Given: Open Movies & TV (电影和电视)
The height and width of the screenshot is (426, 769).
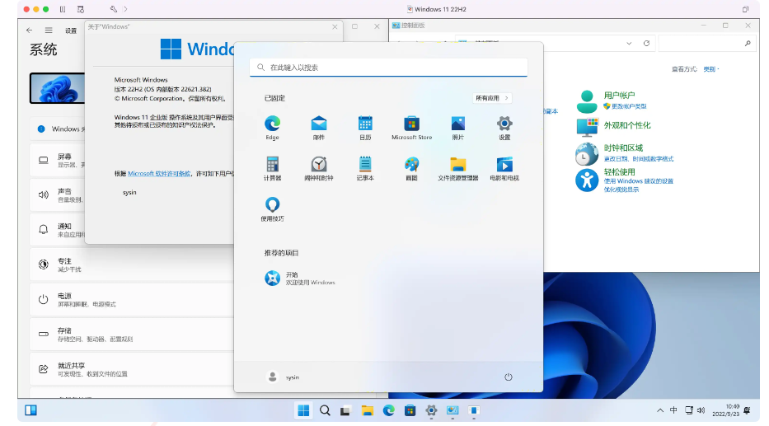Looking at the screenshot, I should [x=504, y=168].
